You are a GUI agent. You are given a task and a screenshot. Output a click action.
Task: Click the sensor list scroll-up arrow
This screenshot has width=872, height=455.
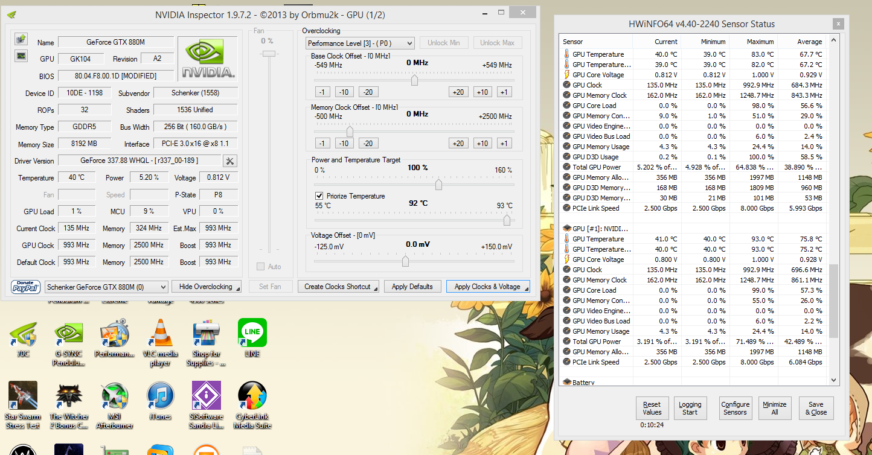point(834,40)
